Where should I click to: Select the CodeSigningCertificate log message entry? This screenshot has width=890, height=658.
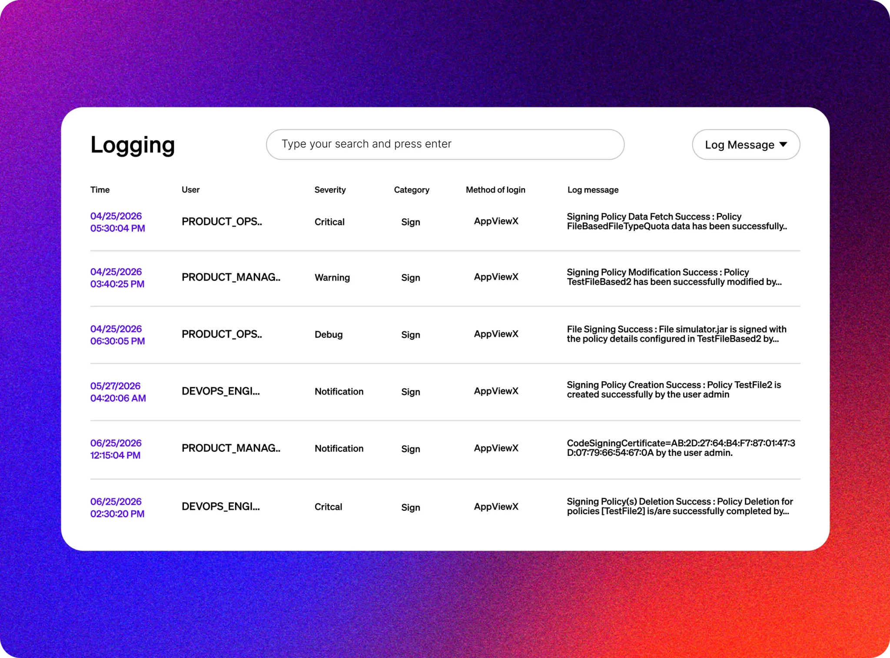click(x=681, y=448)
